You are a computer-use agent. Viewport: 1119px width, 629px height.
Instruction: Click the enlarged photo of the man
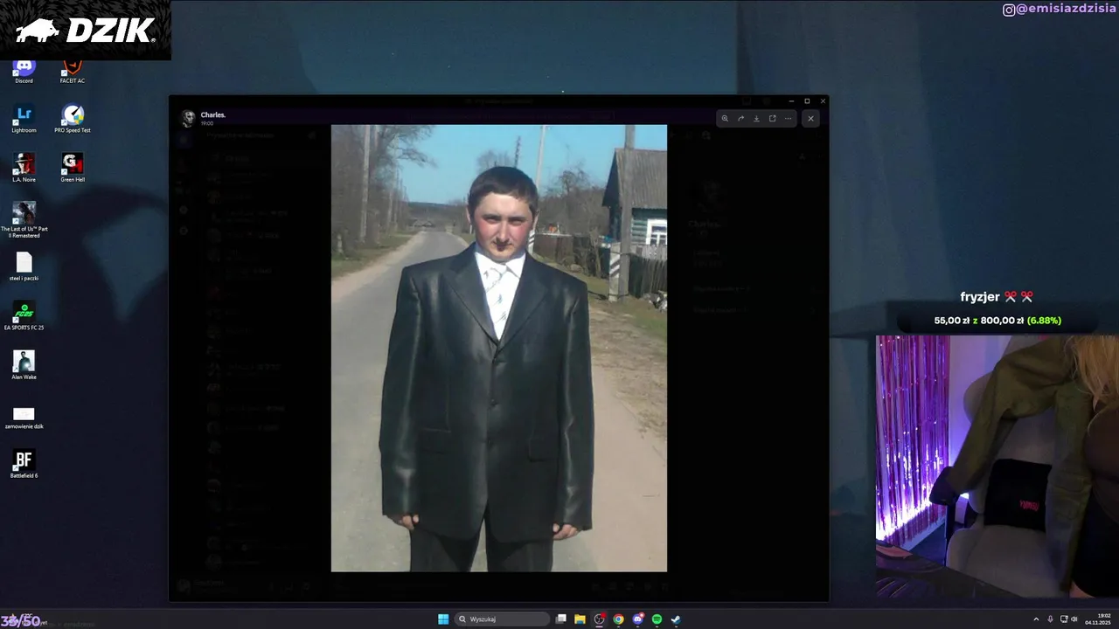pyautogui.click(x=498, y=348)
